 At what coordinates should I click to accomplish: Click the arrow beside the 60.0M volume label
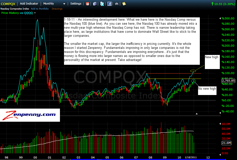click(x=220, y=124)
